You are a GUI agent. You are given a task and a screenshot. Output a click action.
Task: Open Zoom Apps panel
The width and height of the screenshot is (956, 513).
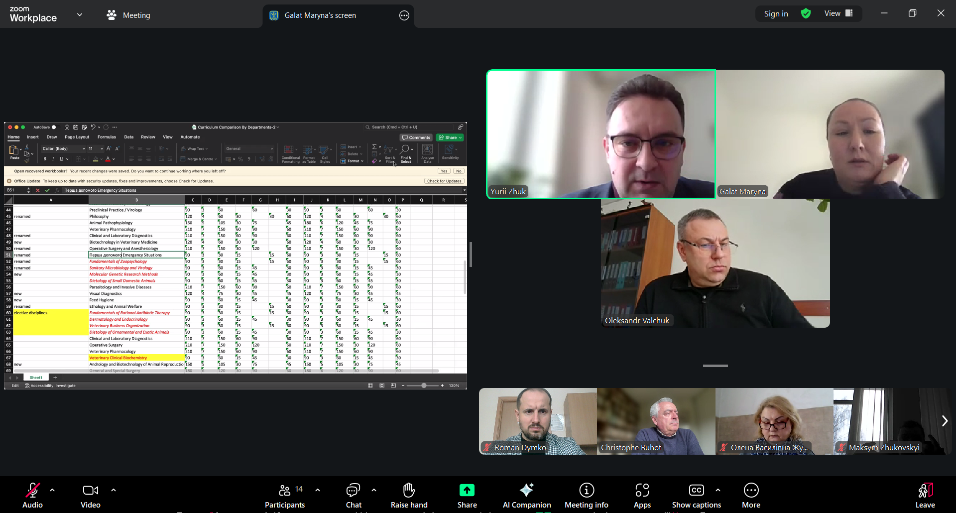coord(642,496)
